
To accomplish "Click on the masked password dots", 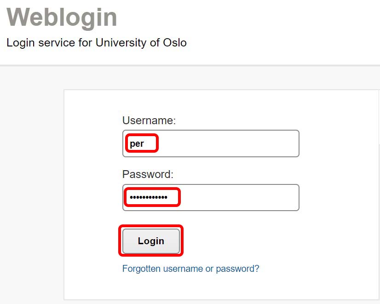I will pos(148,198).
